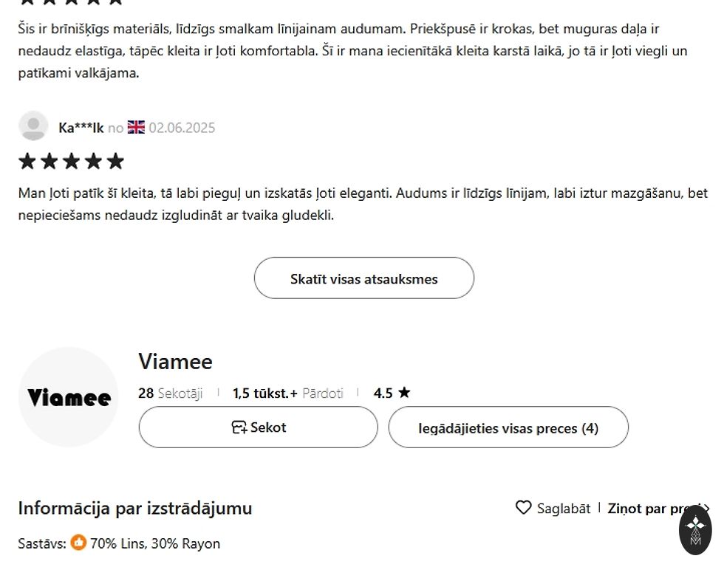This screenshot has width=724, height=567.
Task: Click the 28 Sekotāji followers count
Action: [x=170, y=393]
